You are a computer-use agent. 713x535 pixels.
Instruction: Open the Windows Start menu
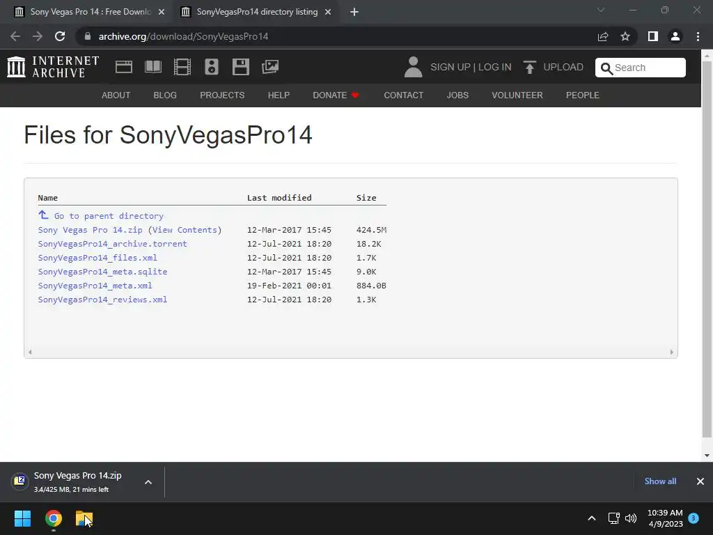(22, 518)
